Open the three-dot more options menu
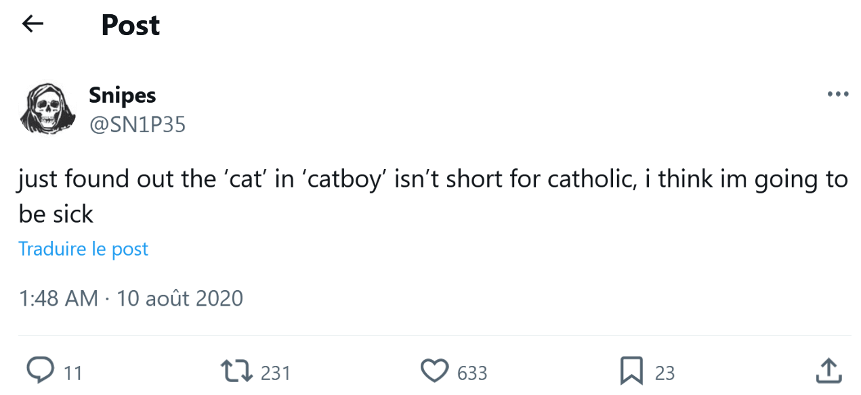861x395 pixels. (838, 95)
